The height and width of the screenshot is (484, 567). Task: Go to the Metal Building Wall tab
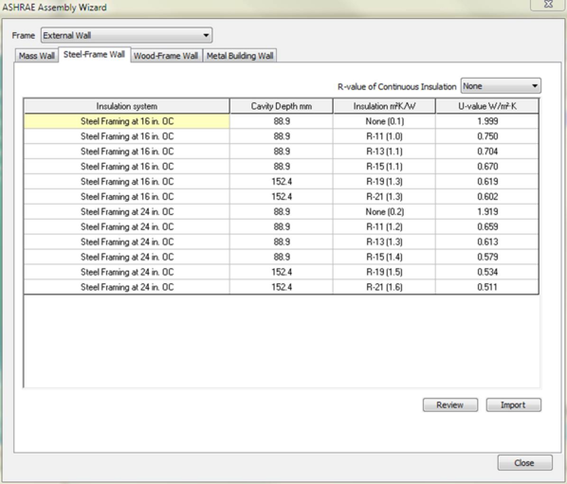click(x=240, y=56)
